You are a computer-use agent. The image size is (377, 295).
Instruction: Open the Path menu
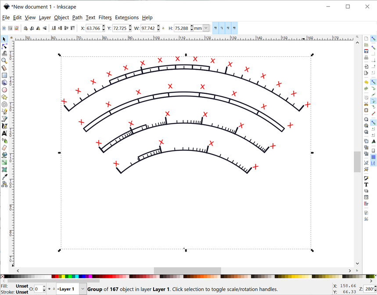click(x=77, y=18)
